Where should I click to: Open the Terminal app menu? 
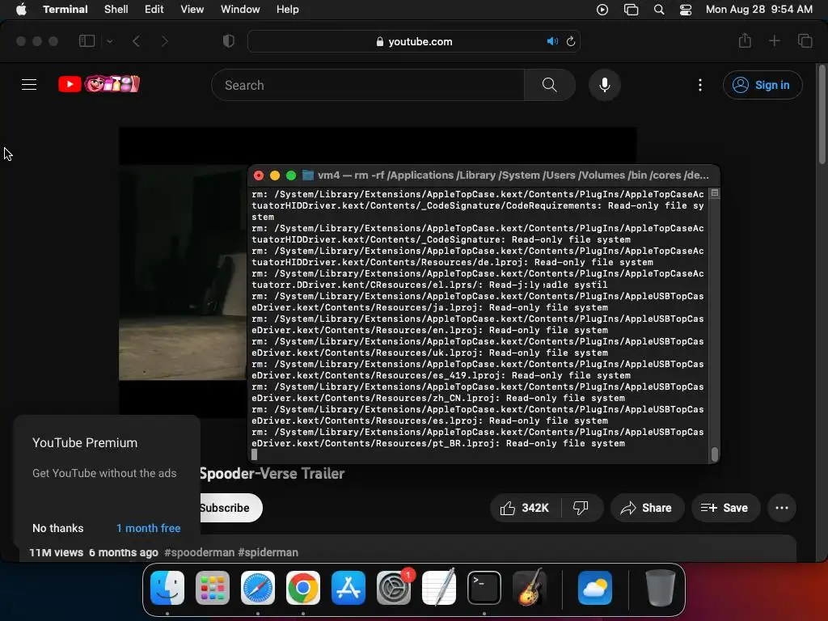coord(65,10)
